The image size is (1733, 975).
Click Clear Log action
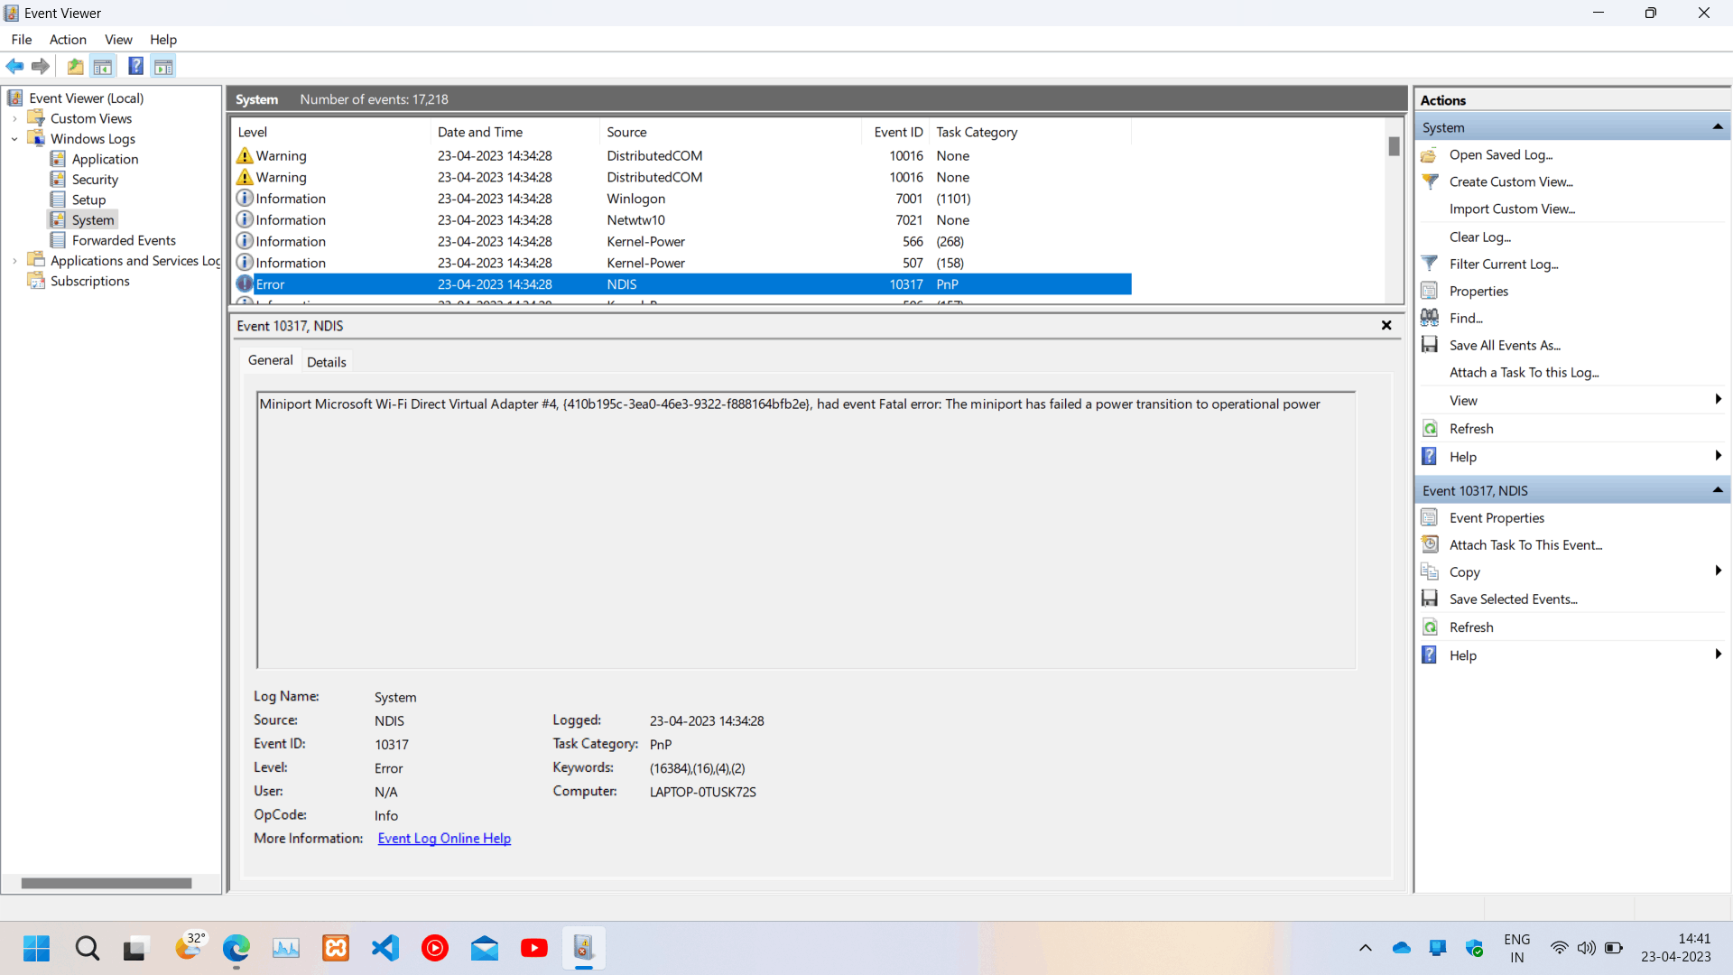click(1479, 237)
